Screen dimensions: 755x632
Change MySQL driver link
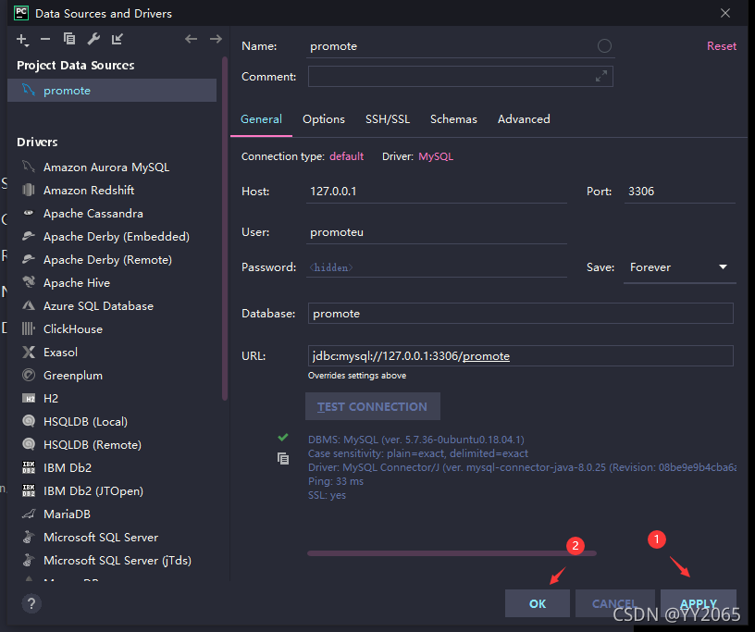click(436, 156)
